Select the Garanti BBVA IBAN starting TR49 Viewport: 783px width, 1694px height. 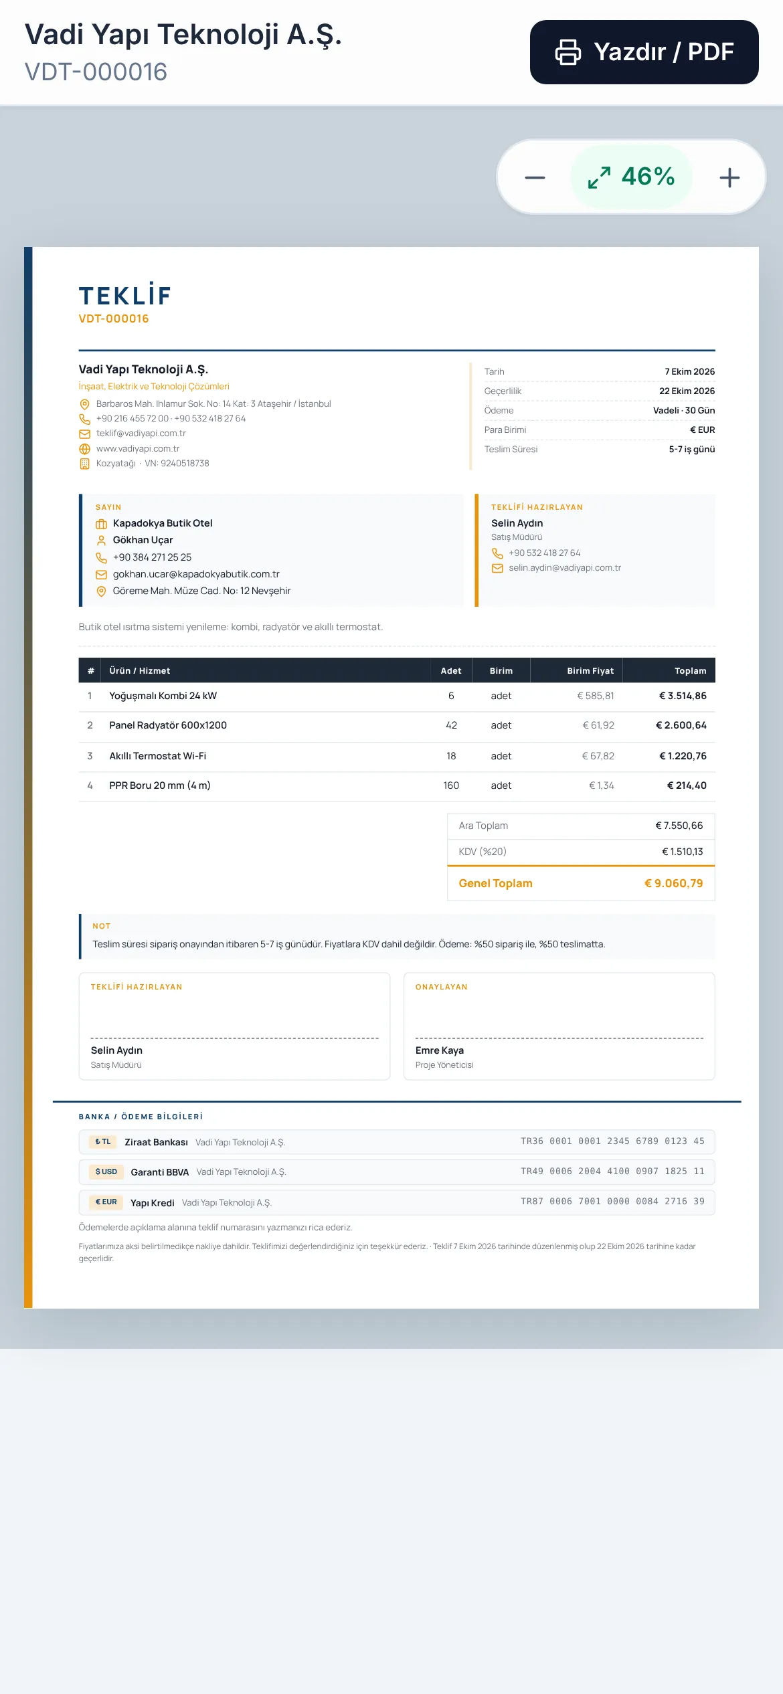point(613,1171)
